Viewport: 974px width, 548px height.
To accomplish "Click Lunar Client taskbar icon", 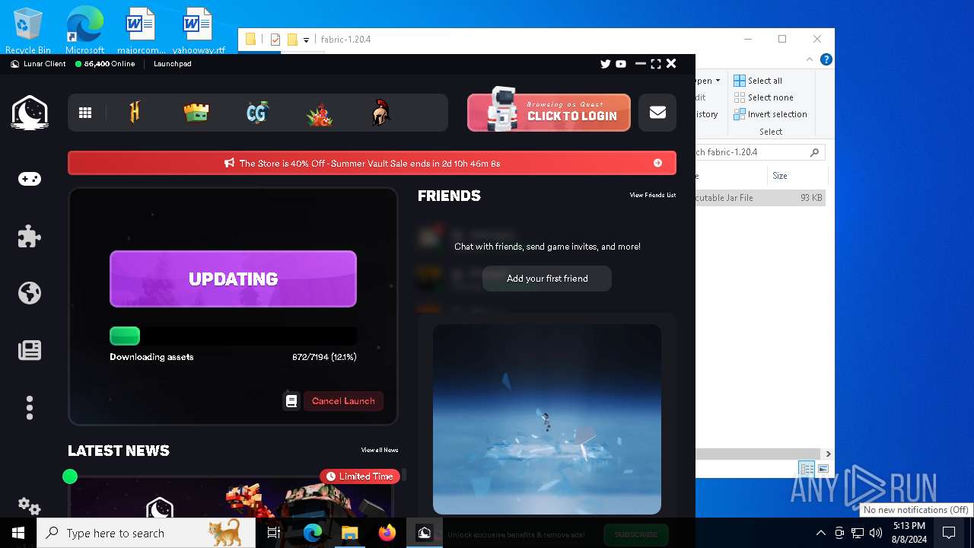I will coord(425,533).
